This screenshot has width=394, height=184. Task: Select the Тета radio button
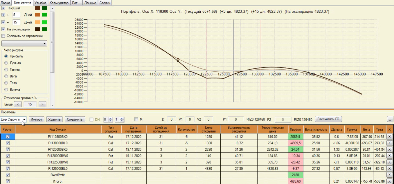point(6,83)
